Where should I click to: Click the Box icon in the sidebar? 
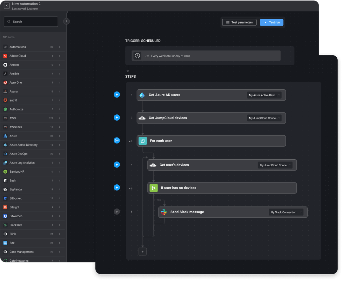(x=5, y=243)
